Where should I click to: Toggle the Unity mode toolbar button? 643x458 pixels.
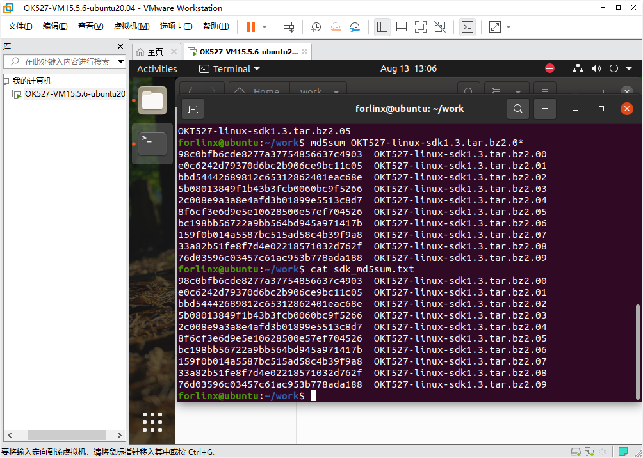[440, 27]
